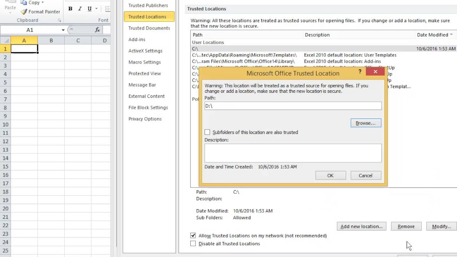Check Subfolders of this location are also trusted

point(207,132)
